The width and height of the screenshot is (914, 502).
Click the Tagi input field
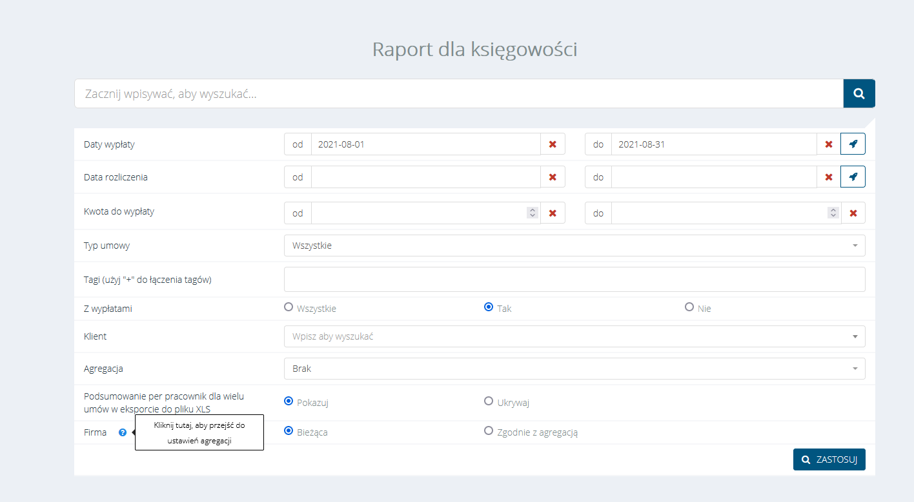click(574, 280)
